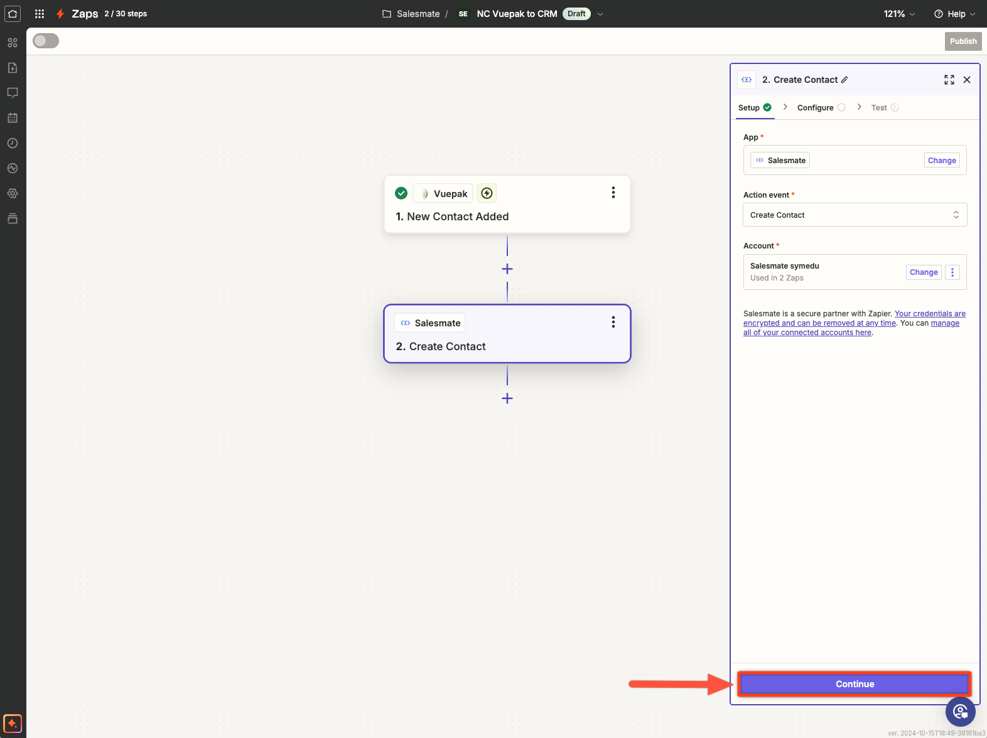Expand the Create Contact panel to fullscreen
Screen dimensions: 987x738
tap(949, 80)
